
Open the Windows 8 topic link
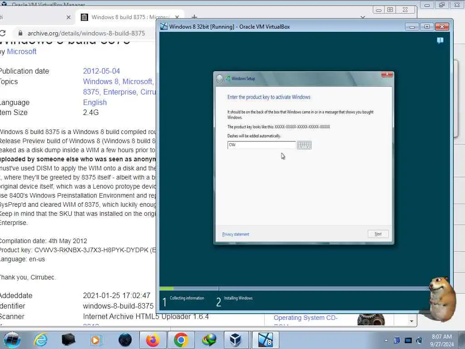pyautogui.click(x=101, y=82)
